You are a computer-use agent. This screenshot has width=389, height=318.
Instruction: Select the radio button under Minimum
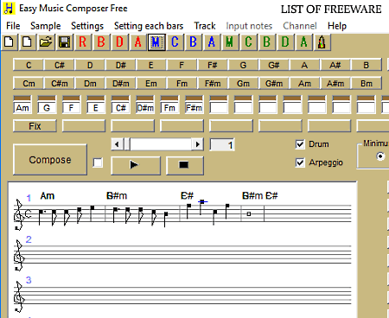click(380, 156)
